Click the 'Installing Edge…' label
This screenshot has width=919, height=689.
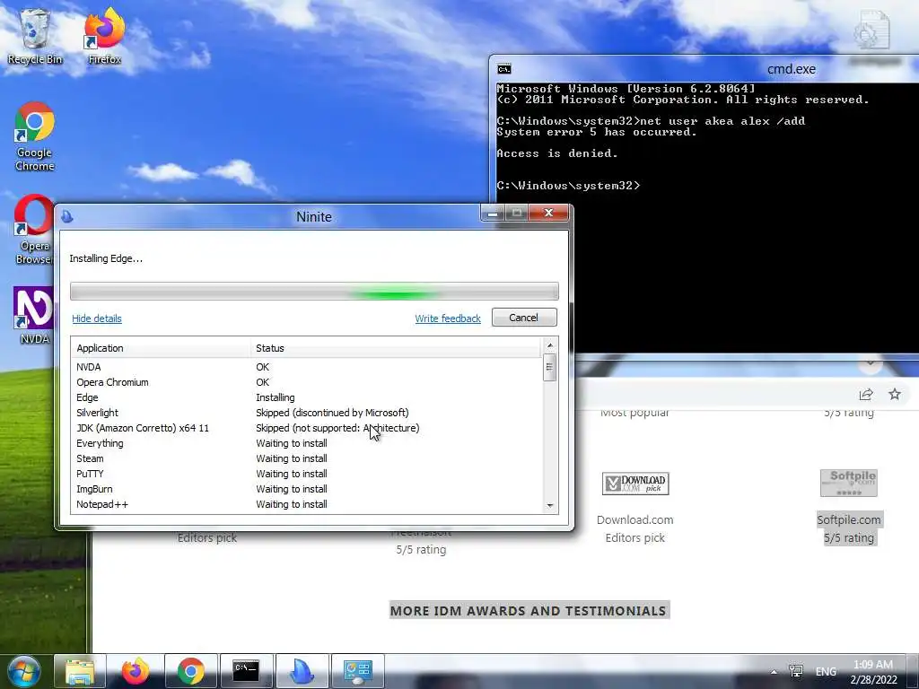106,258
